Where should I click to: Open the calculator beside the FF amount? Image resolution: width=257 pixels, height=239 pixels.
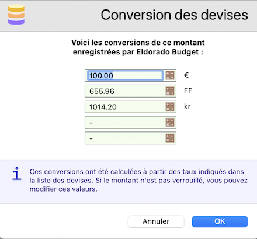tap(170, 91)
